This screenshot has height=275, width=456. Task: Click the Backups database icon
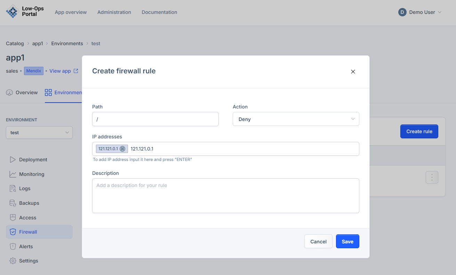pyautogui.click(x=13, y=203)
